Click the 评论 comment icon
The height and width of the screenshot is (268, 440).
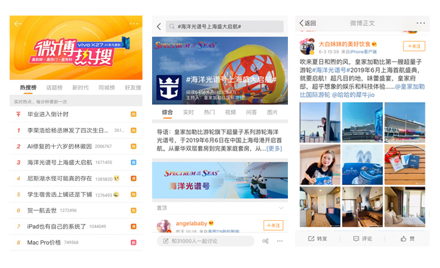coord(362,239)
